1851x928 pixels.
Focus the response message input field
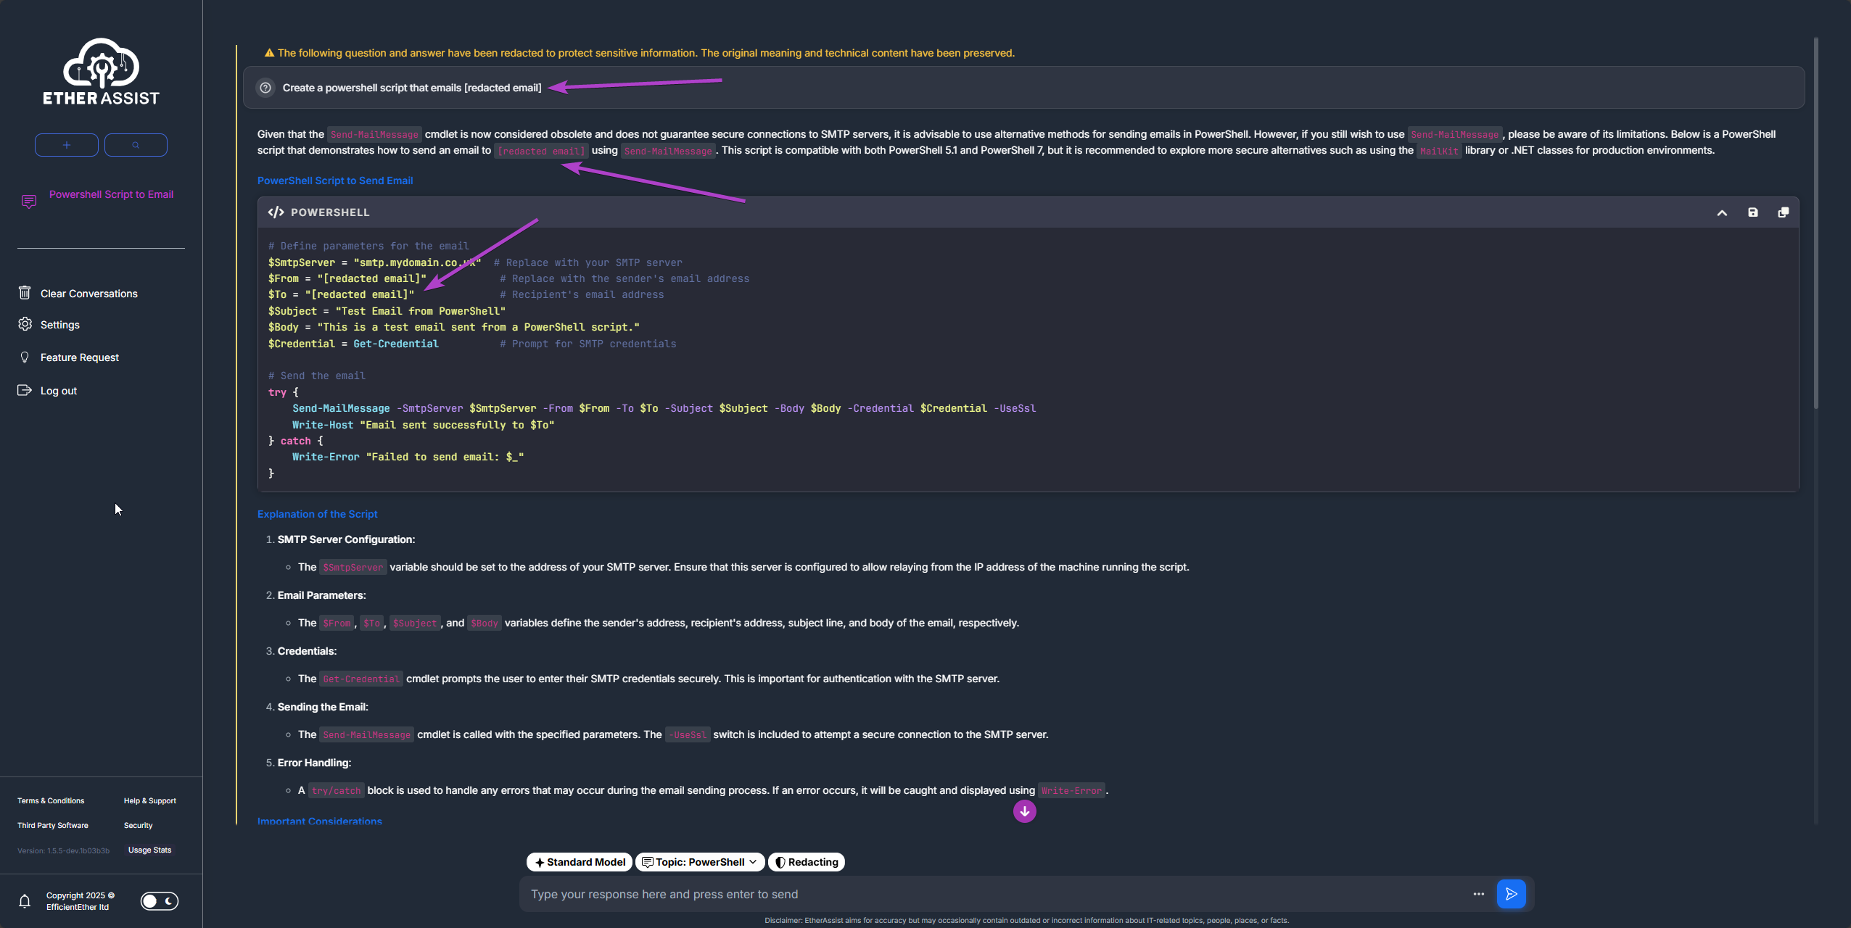click(994, 895)
